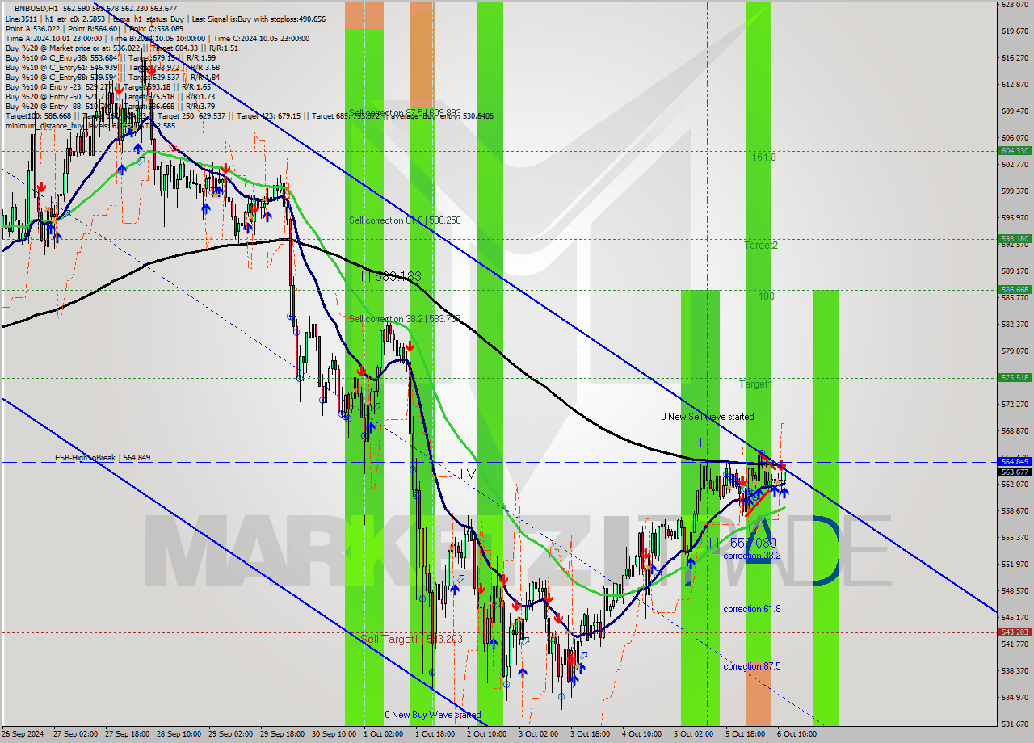Click the '4 Oct 10:00' time axis label
1034x743 pixels.
[x=642, y=735]
